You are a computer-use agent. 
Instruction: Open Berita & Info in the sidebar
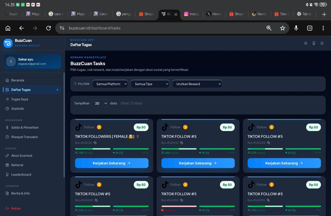32,193
